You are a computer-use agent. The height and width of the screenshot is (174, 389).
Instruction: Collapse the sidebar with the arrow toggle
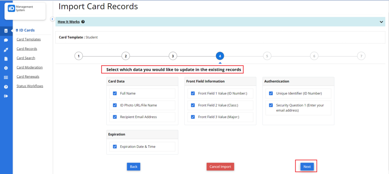52,19
